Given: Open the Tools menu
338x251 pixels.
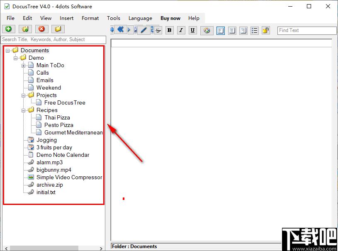Looking at the screenshot, I should tap(114, 18).
